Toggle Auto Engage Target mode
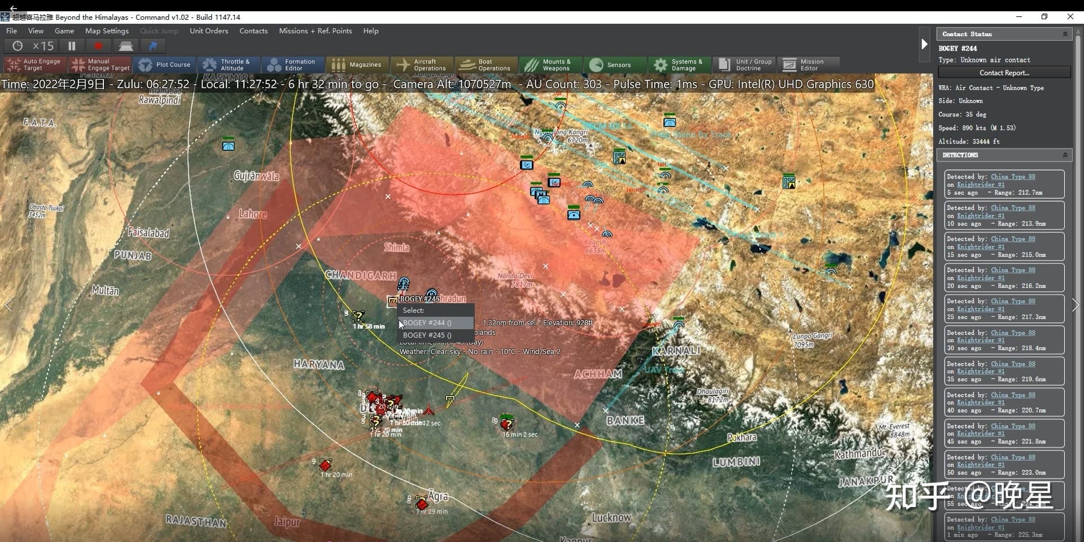This screenshot has width=1084, height=542. [35, 65]
